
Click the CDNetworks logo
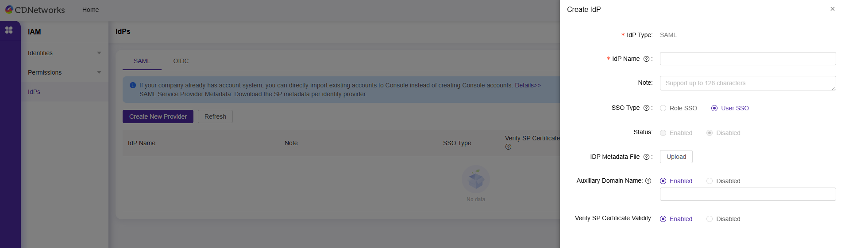tap(35, 10)
